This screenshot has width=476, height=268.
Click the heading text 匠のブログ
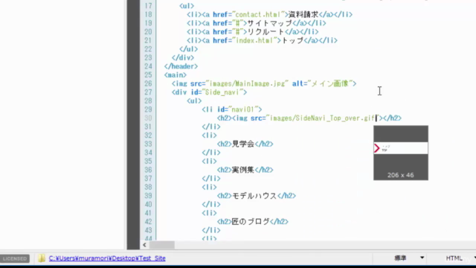click(x=251, y=222)
